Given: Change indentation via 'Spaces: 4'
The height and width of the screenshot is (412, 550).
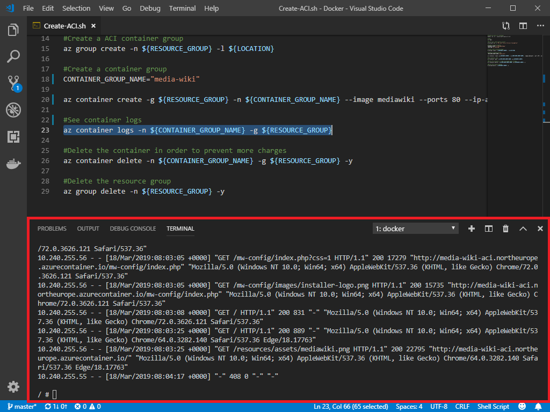Looking at the screenshot, I should tap(409, 407).
